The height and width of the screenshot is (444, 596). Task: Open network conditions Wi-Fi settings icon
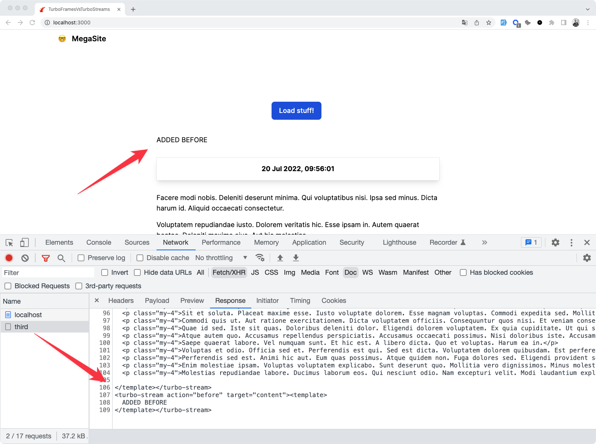pos(260,258)
